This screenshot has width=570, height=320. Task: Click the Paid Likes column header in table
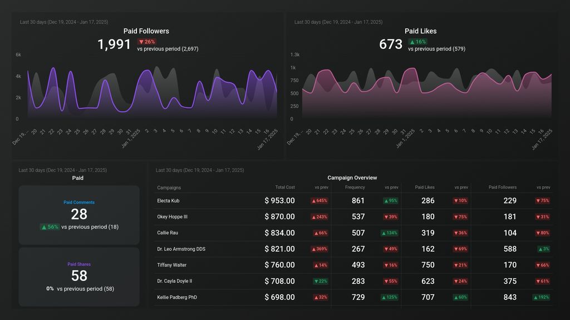[425, 187]
